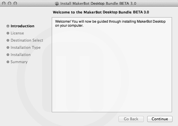Click the bullet icon beside Installation Type
This screenshot has width=178, height=126.
(8, 47)
